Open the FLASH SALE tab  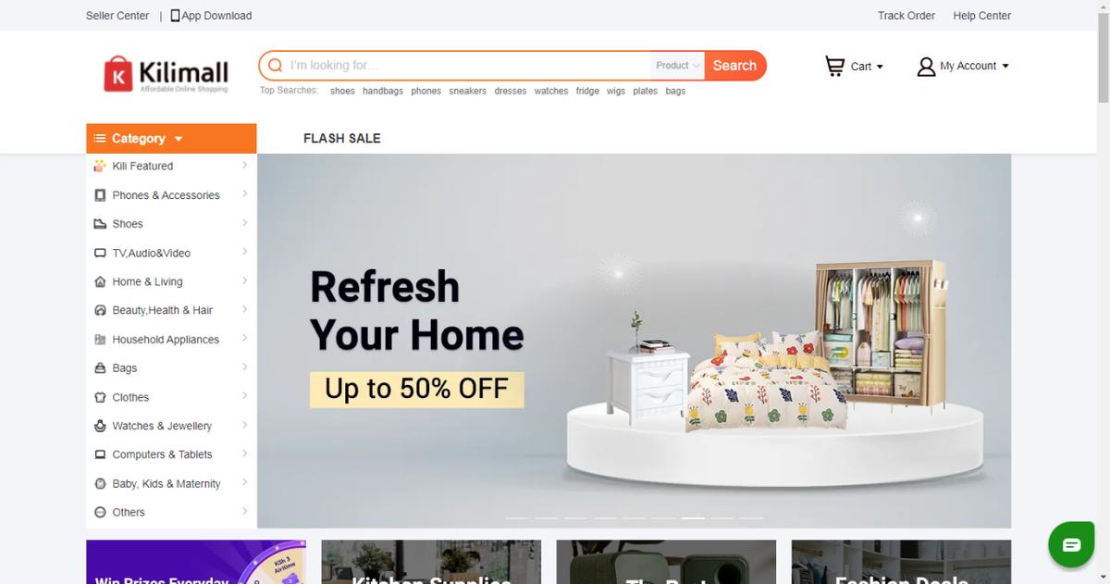pos(342,139)
